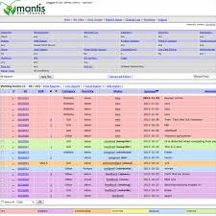Image resolution: width=216 pixels, height=216 pixels.
Task: Collapse the filter panel using the minus icon beside Search
Action: point(2,76)
